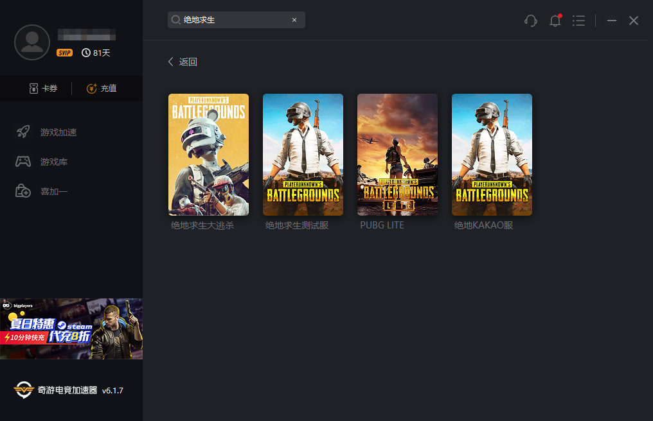Click the blurred username
Viewport: 653px width, 421px height.
pos(87,35)
